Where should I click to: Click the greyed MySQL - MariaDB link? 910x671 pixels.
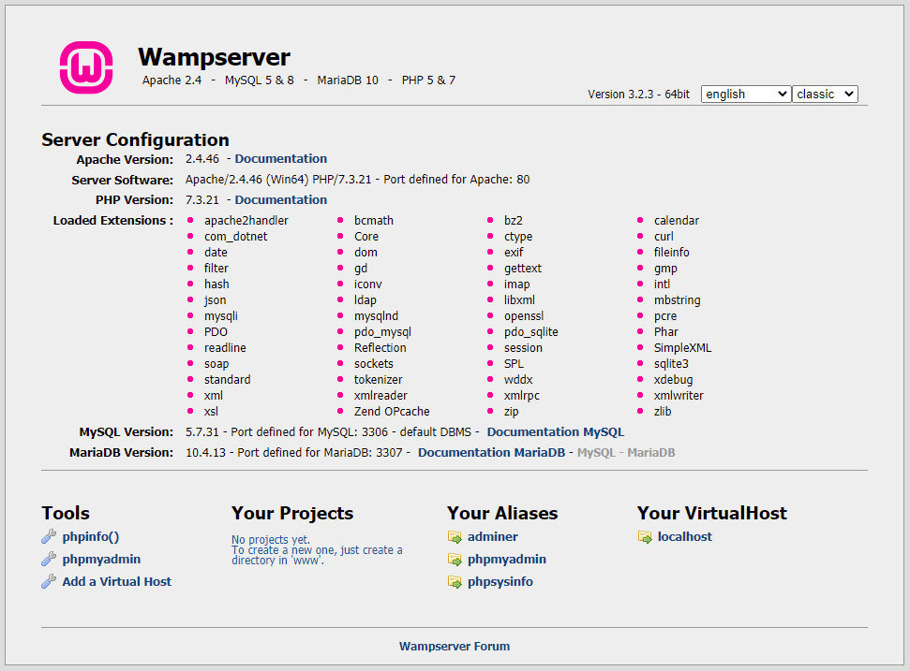click(626, 453)
